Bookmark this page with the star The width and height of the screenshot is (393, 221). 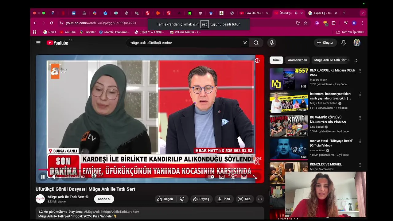[x=305, y=23]
